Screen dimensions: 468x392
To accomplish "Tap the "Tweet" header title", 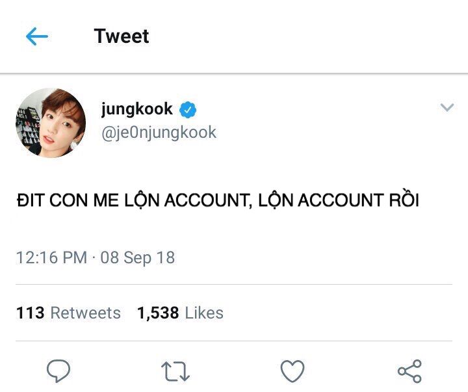I will coord(122,36).
